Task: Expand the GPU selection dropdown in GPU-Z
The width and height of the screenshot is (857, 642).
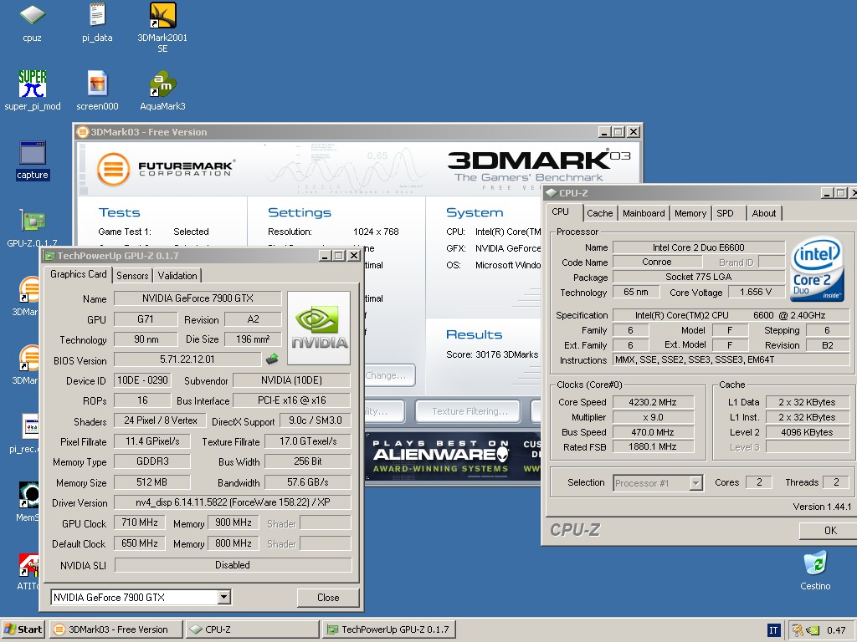Action: click(x=223, y=597)
